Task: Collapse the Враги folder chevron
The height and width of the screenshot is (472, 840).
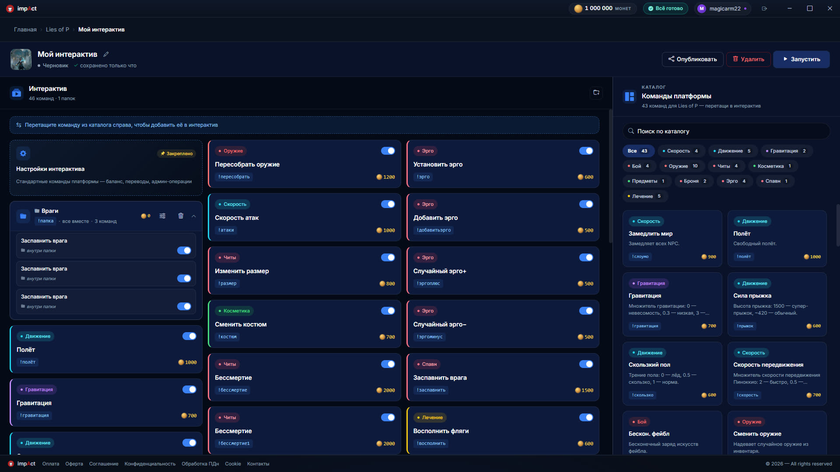Action: tap(194, 216)
